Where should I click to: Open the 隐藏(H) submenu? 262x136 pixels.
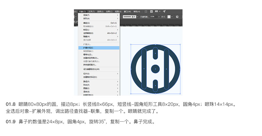point(99,36)
